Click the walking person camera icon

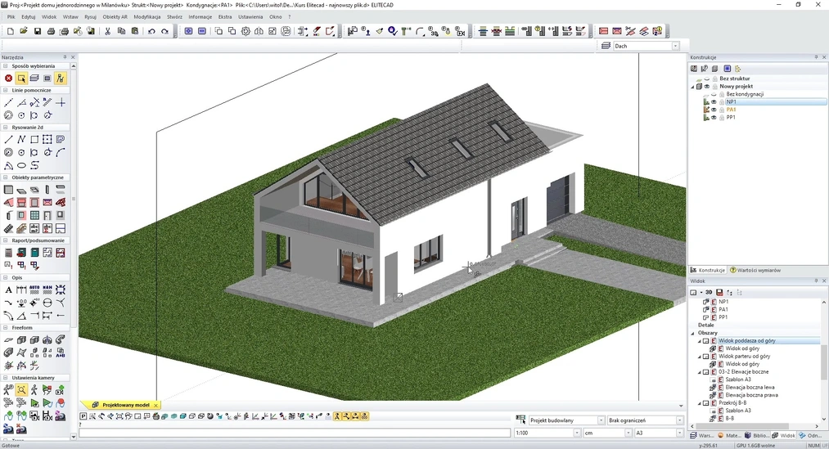pyautogui.click(x=34, y=390)
